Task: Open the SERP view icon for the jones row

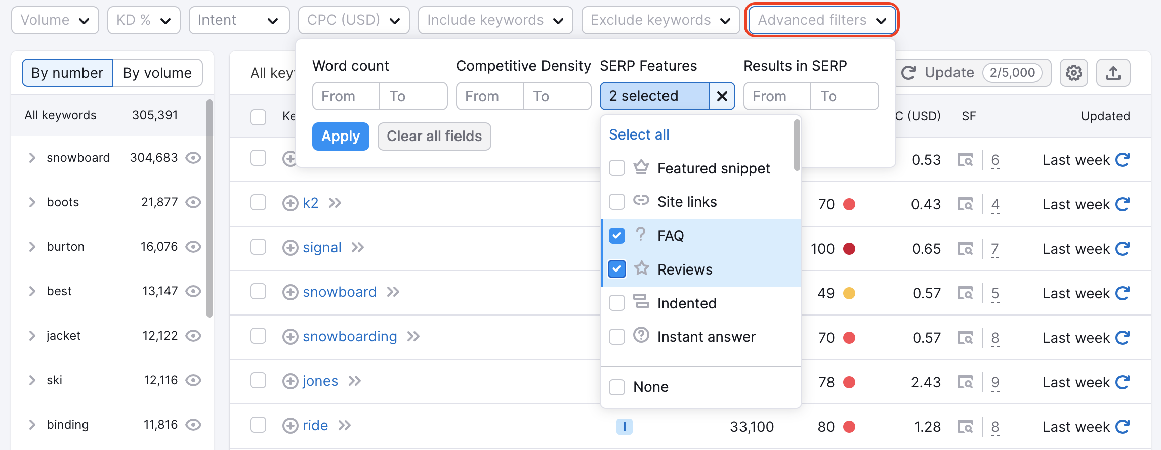Action: coord(965,383)
